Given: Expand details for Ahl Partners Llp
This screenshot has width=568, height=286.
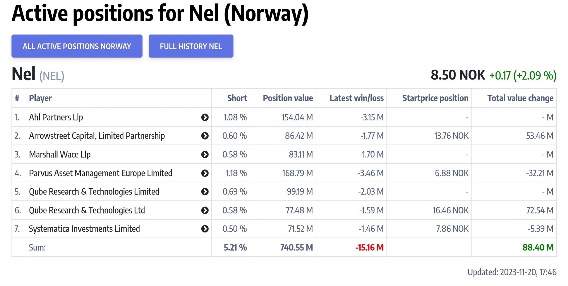Looking at the screenshot, I should 205,117.
